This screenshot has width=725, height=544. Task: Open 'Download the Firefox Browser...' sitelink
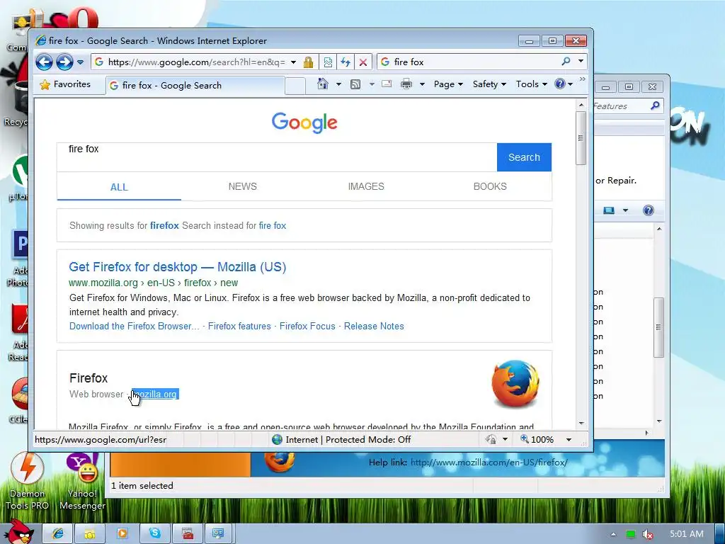click(x=134, y=326)
